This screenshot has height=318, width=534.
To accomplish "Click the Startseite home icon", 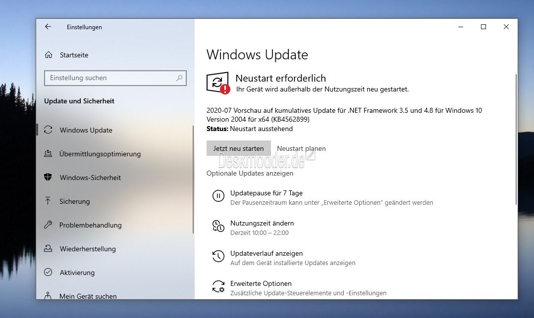I will 49,55.
